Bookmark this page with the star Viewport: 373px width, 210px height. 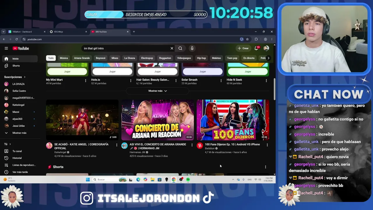[247, 39]
